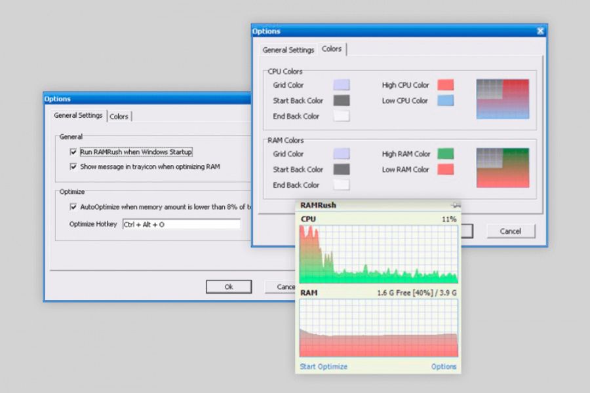Click Cancel button in the Colors Options window
590x393 pixels.
click(x=510, y=231)
